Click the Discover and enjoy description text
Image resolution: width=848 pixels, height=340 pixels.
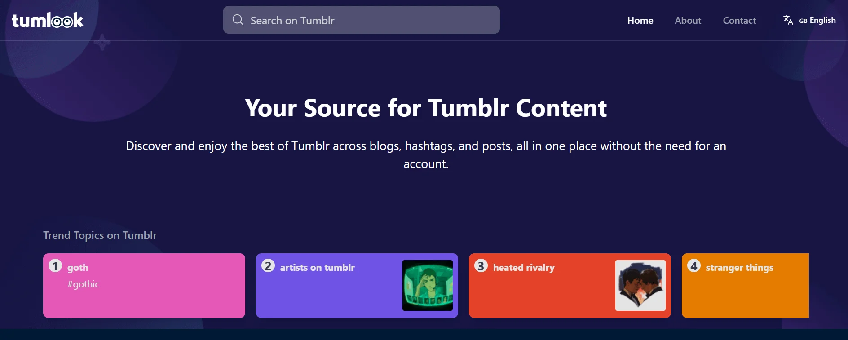click(x=426, y=155)
